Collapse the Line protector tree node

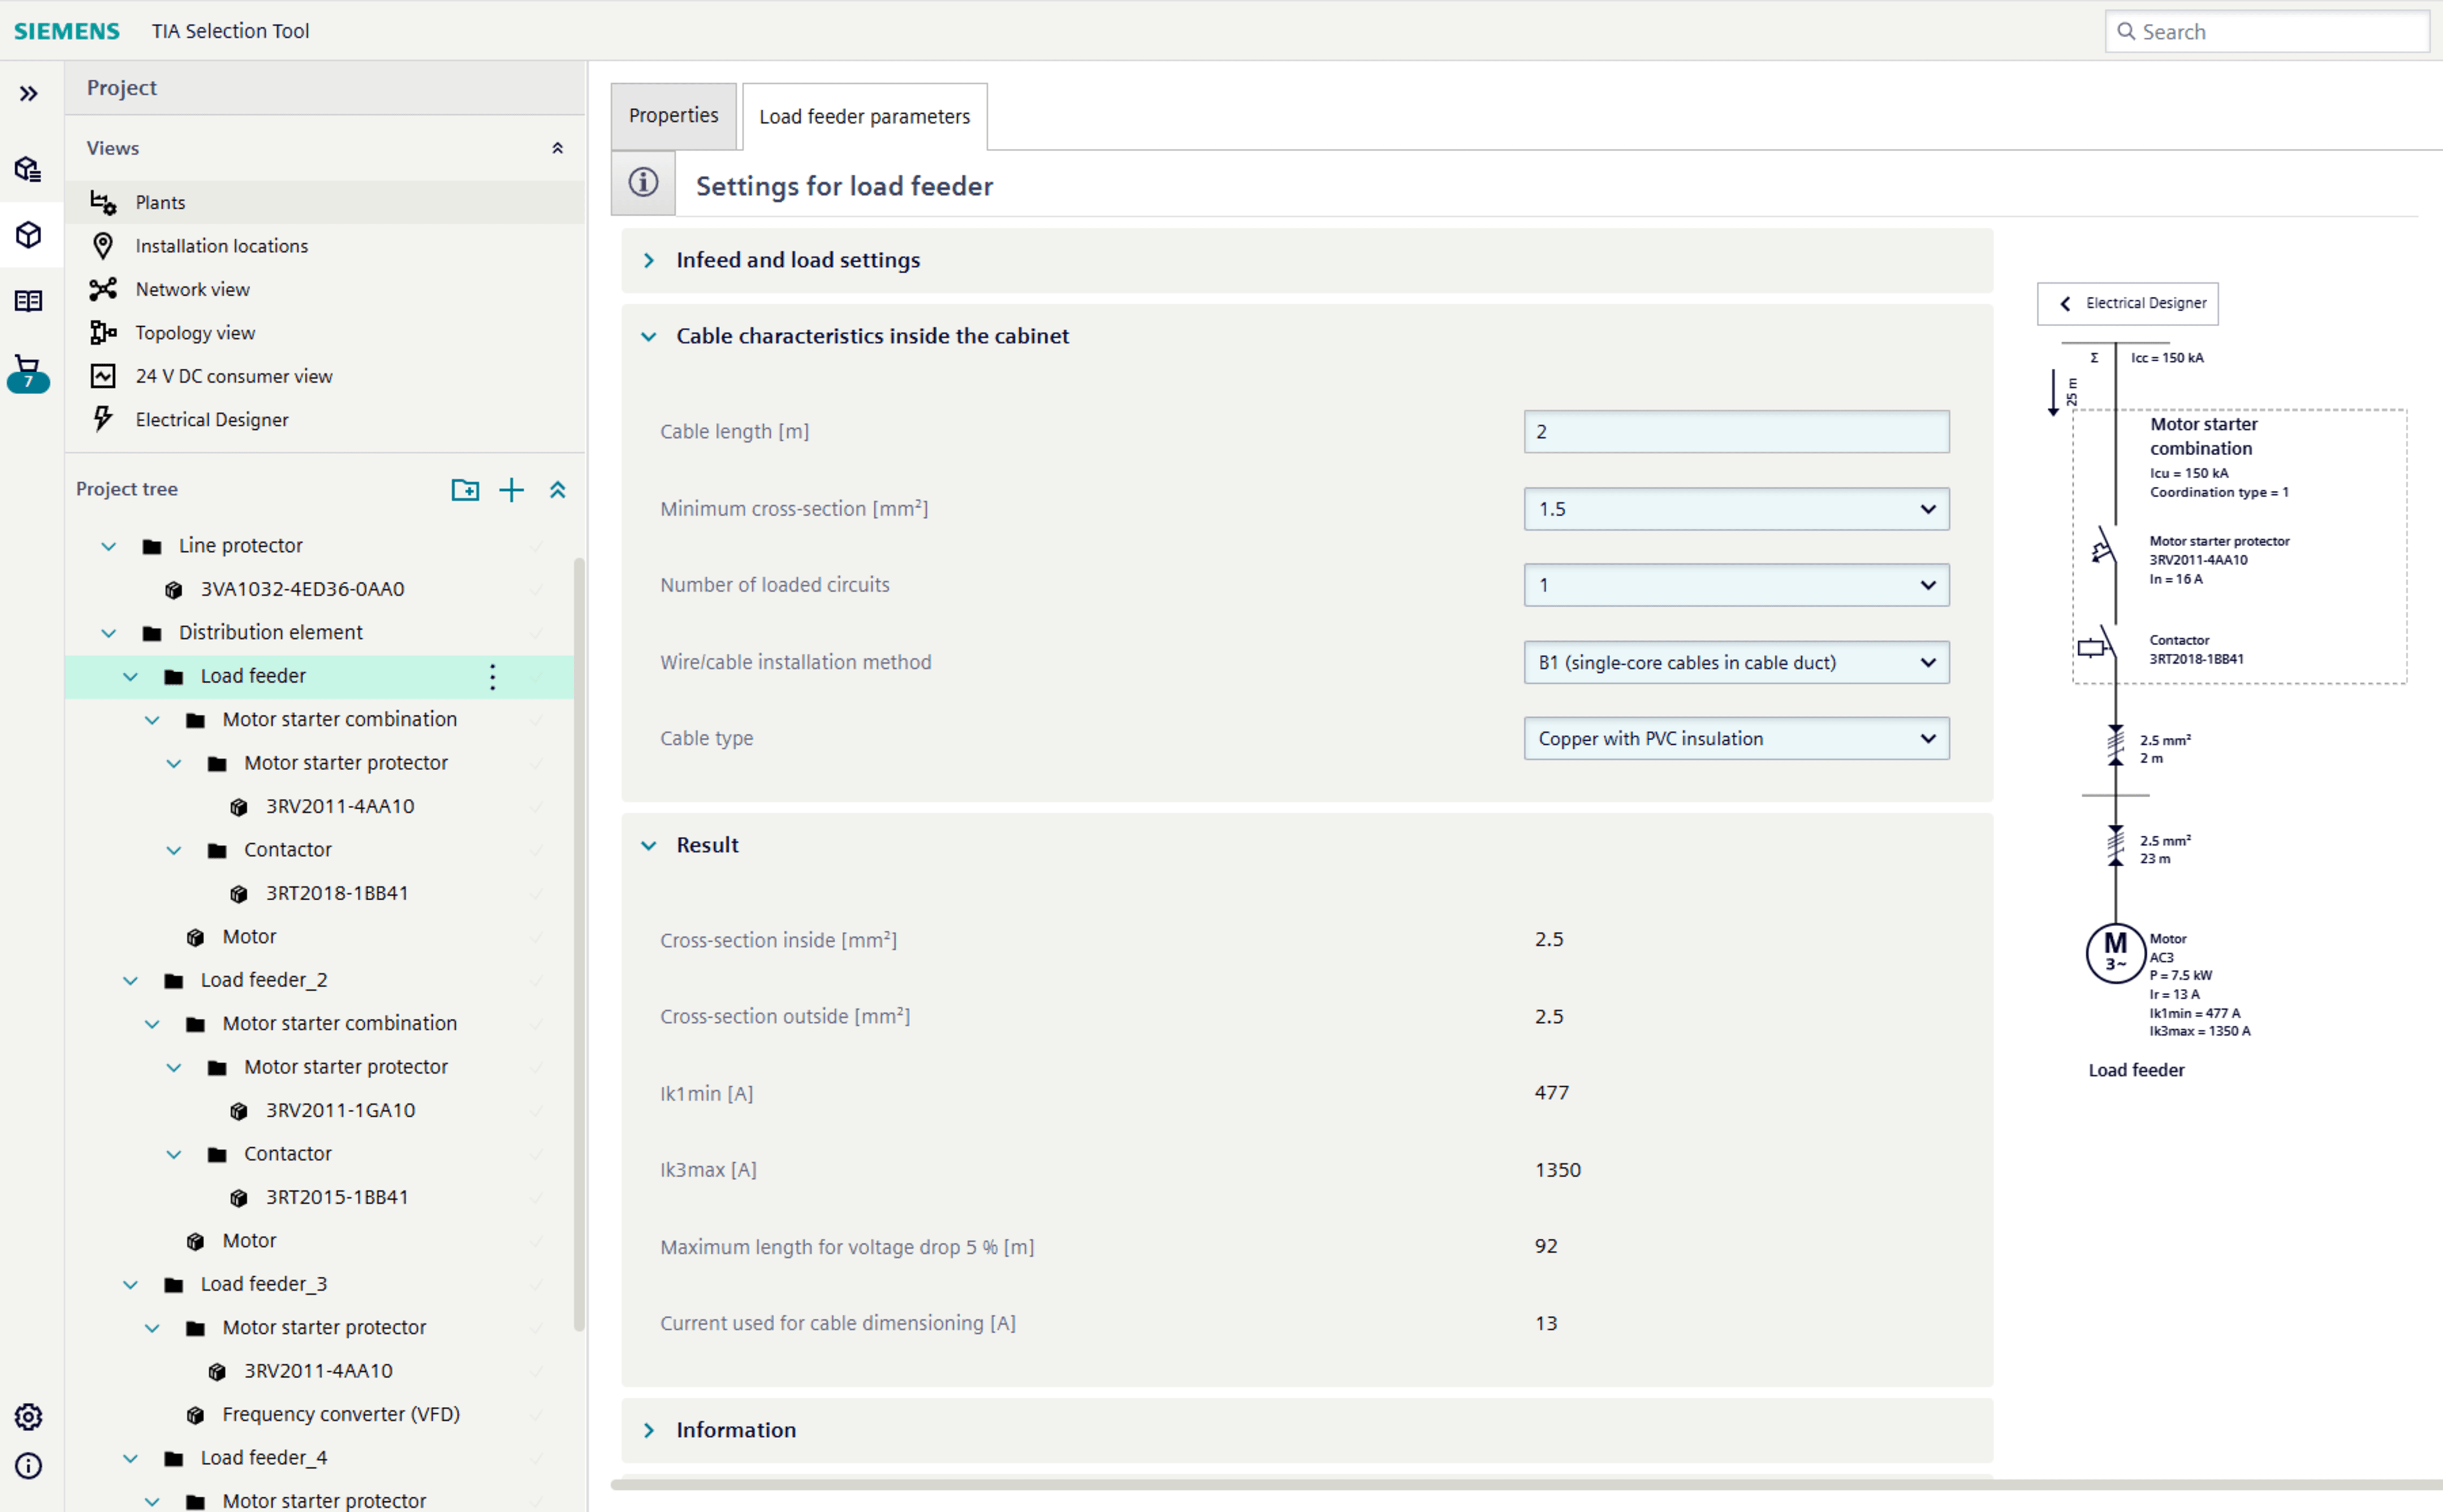click(x=109, y=547)
